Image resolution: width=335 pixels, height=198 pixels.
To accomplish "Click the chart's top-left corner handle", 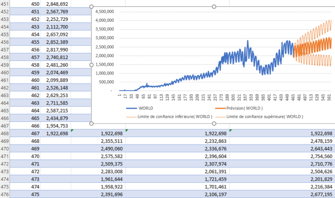I will coord(91,7).
